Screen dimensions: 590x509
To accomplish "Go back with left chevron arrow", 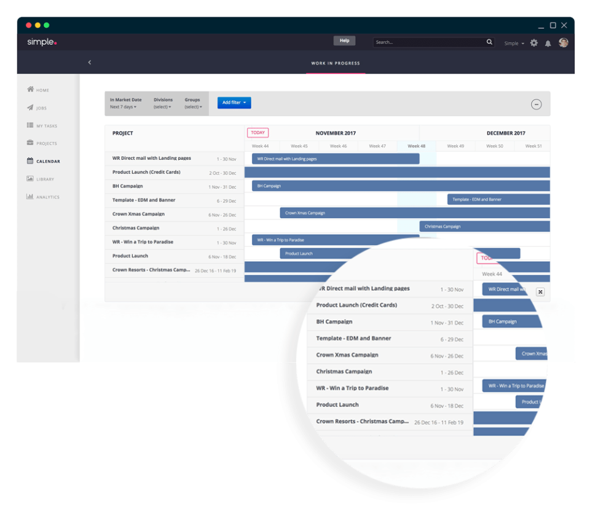I will [x=90, y=63].
